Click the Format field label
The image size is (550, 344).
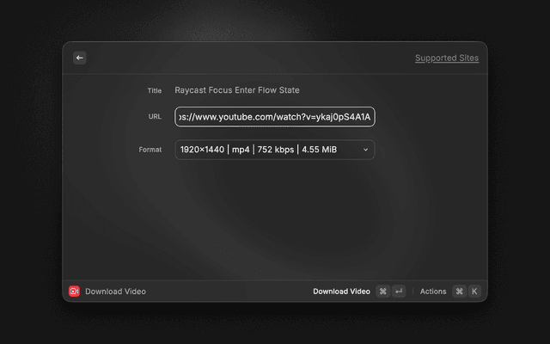click(150, 150)
